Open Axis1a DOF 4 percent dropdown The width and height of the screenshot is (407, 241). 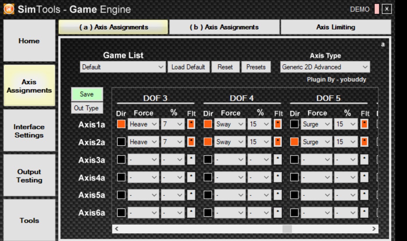[259, 124]
